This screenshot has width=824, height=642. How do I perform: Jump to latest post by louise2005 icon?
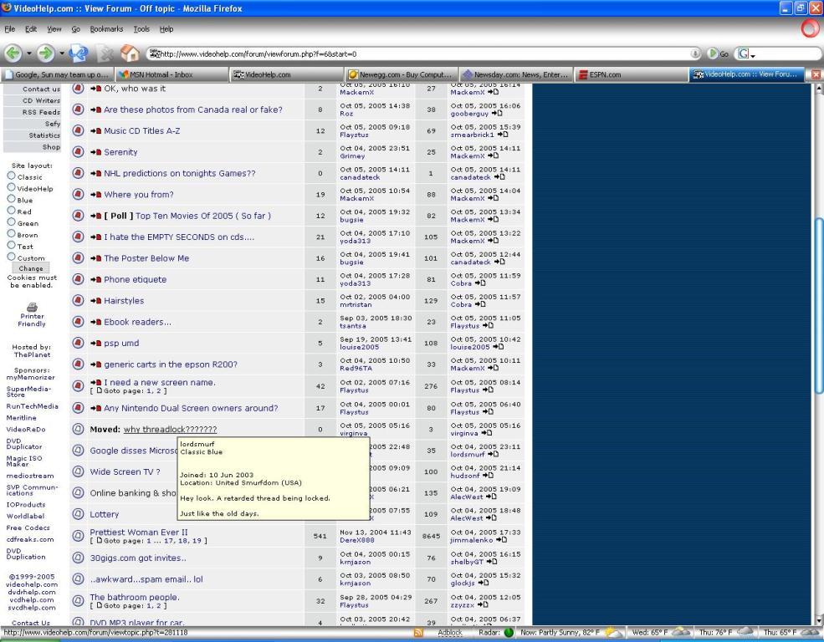click(498, 347)
